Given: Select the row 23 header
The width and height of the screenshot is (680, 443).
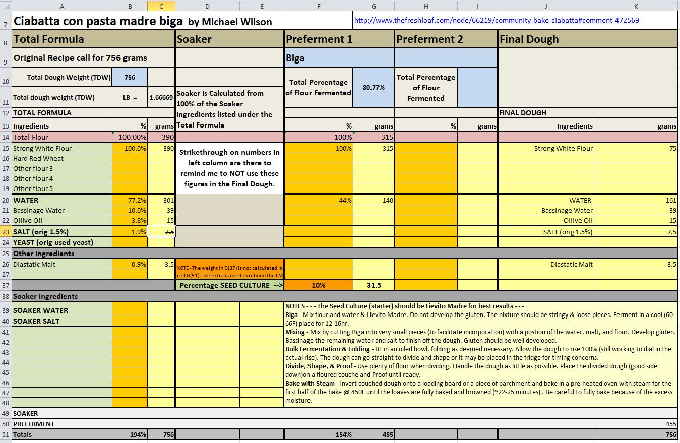Looking at the screenshot, I should 6,232.
